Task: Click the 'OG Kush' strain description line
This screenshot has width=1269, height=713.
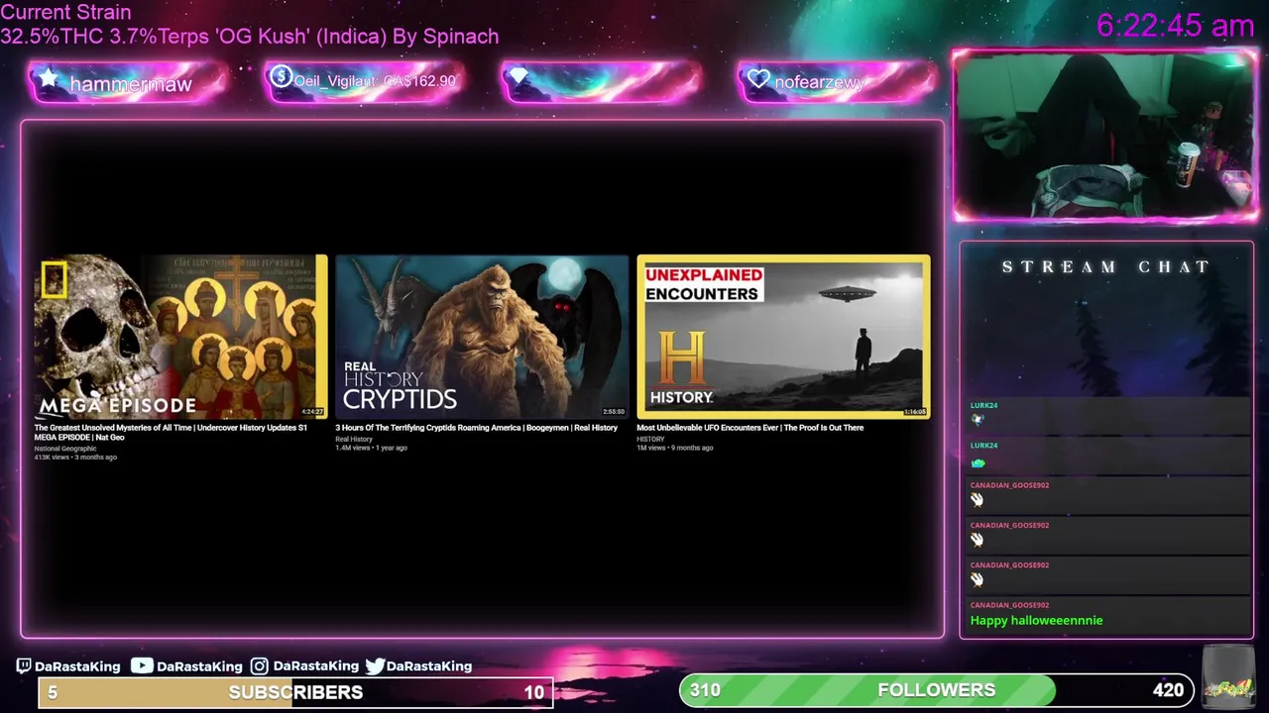Action: (x=249, y=37)
